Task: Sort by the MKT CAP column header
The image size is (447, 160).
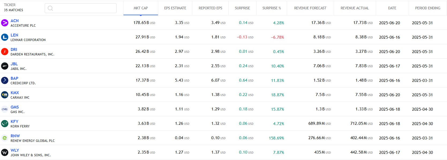Action: pos(141,8)
